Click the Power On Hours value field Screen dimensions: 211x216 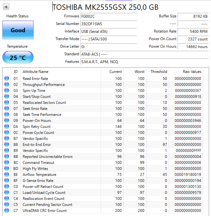(x=193, y=46)
